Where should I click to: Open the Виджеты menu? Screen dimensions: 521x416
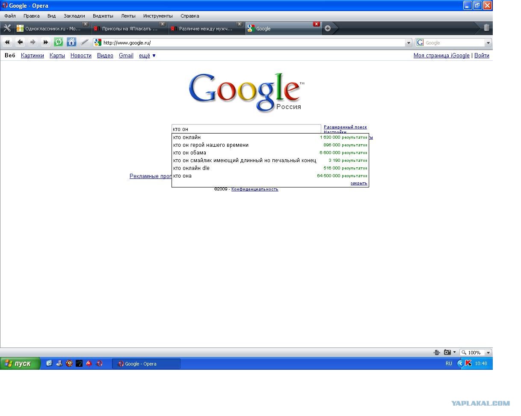click(x=103, y=16)
